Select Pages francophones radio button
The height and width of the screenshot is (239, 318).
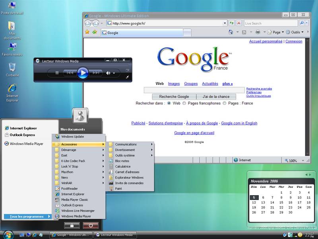tap(184, 103)
